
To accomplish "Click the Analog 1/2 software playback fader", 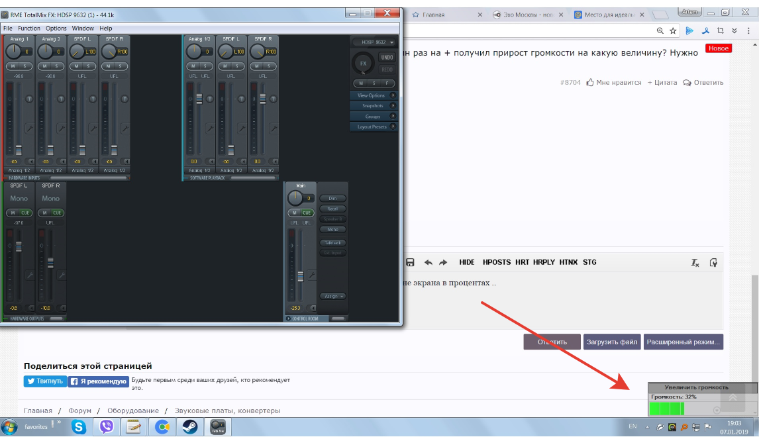I will pyautogui.click(x=199, y=99).
